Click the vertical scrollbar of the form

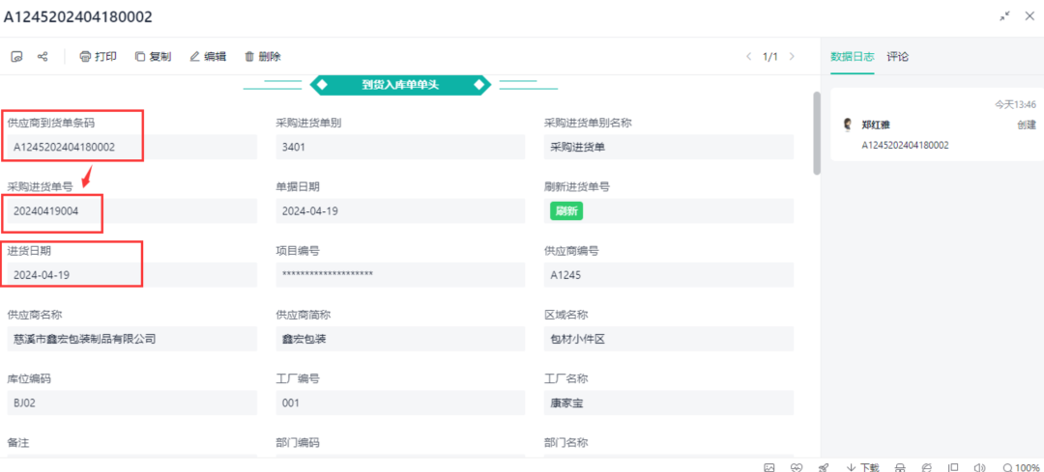click(x=817, y=133)
